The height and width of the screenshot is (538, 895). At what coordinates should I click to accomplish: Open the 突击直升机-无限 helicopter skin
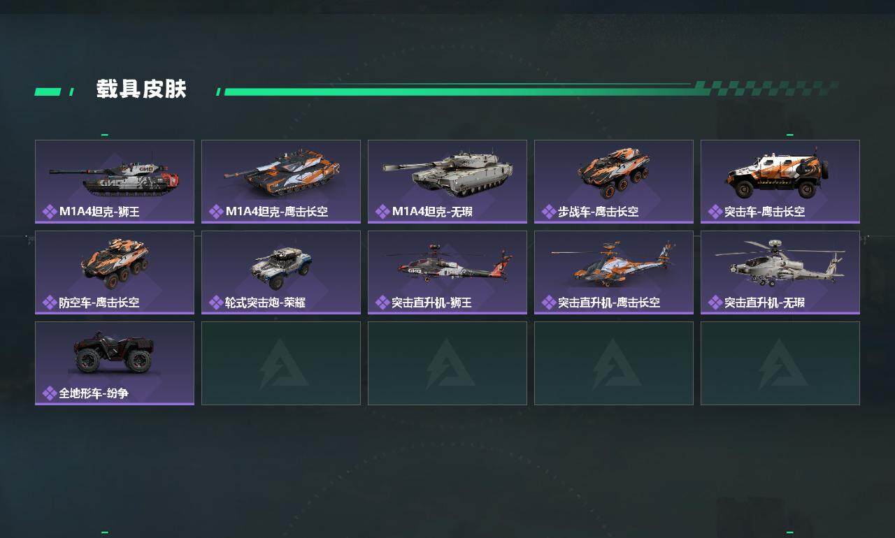(x=780, y=272)
